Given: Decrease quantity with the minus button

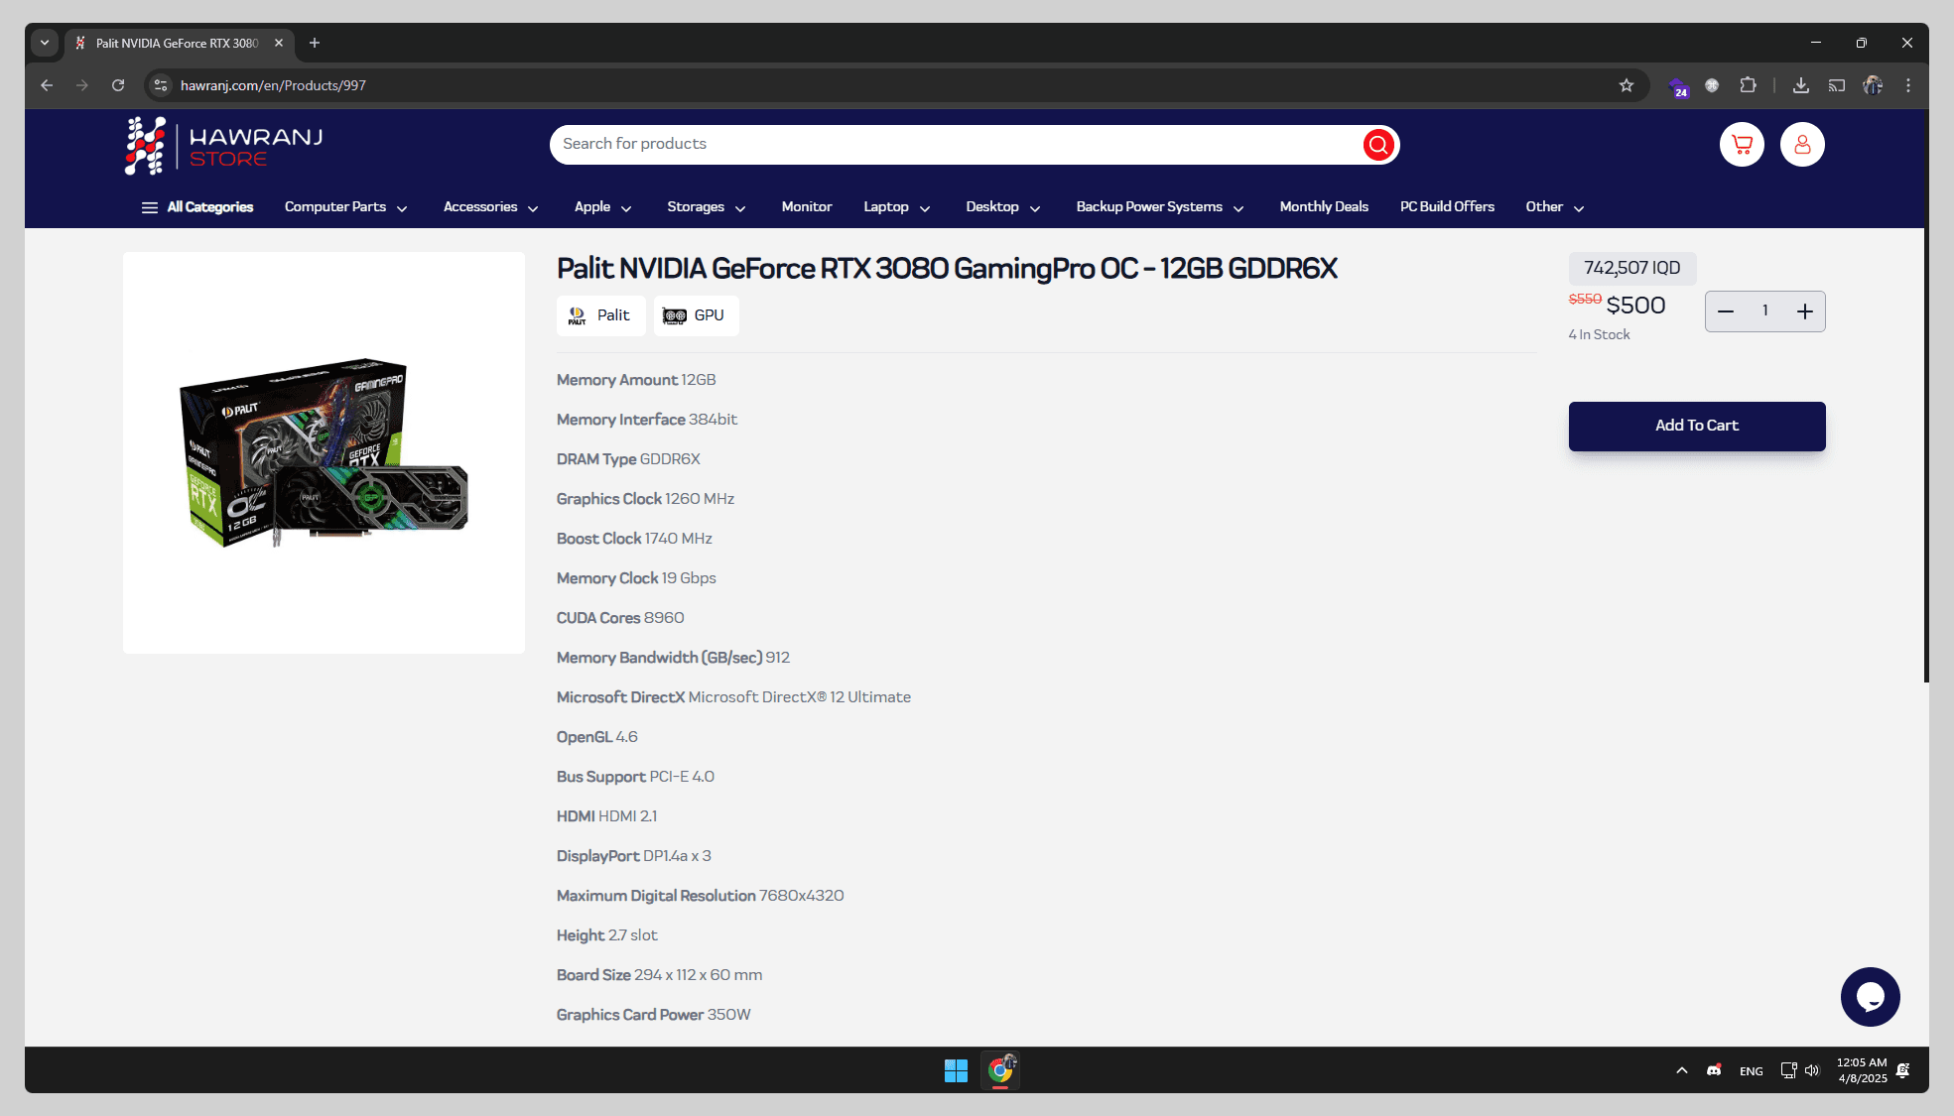Looking at the screenshot, I should point(1726,311).
